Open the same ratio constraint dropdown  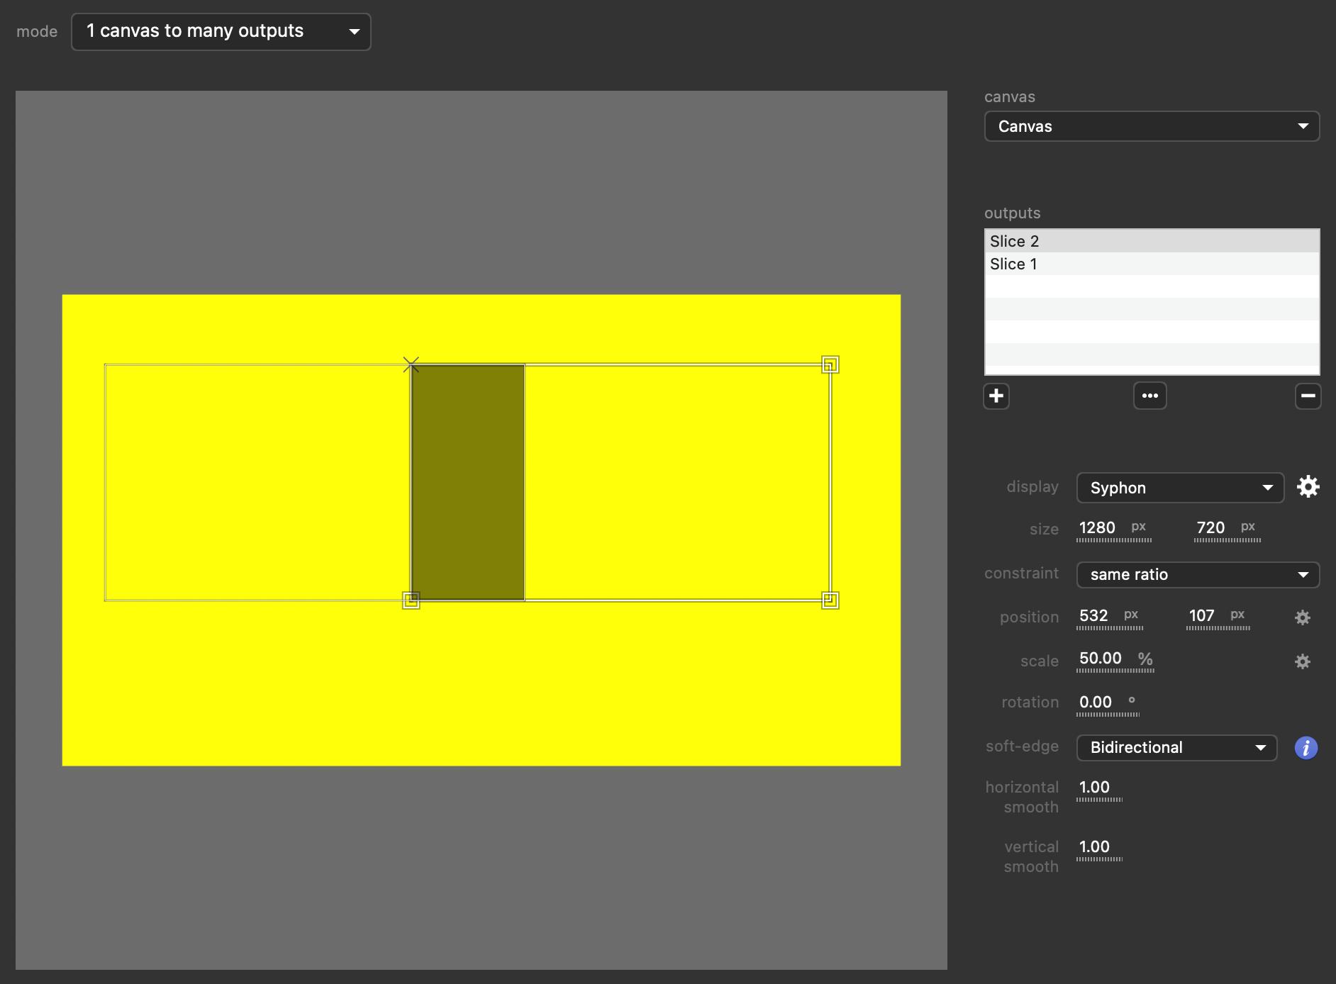pos(1197,574)
